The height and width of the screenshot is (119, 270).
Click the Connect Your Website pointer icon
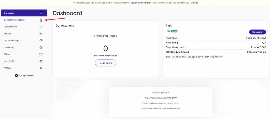click(41, 20)
